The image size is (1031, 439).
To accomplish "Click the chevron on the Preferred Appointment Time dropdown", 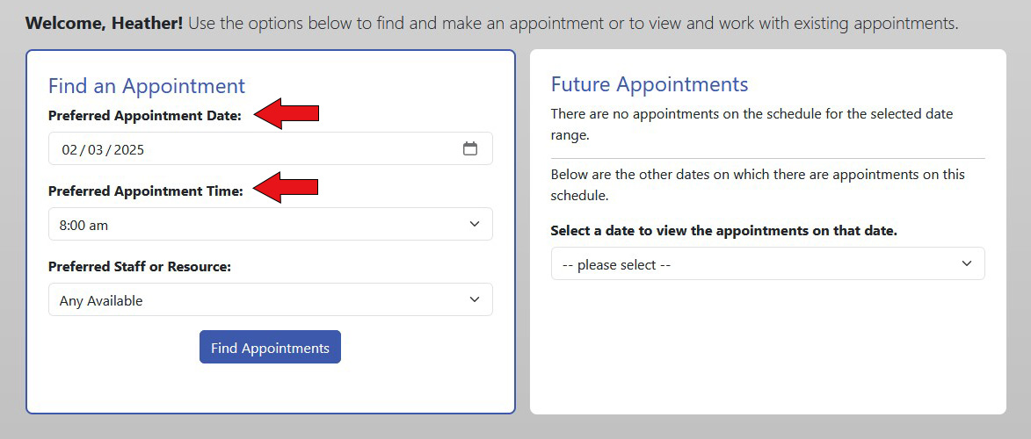I will [x=474, y=224].
